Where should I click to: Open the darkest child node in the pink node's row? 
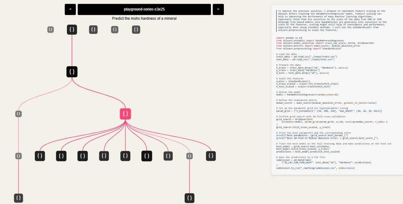147,156
